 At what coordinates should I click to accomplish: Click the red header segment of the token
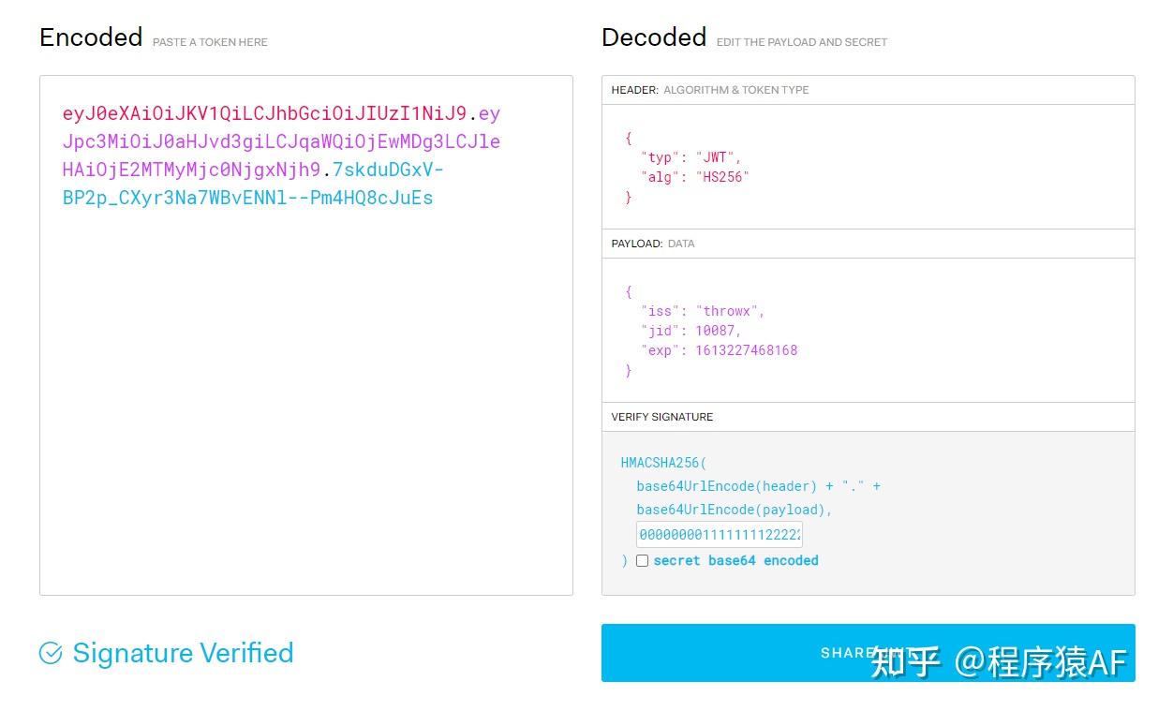click(x=264, y=114)
